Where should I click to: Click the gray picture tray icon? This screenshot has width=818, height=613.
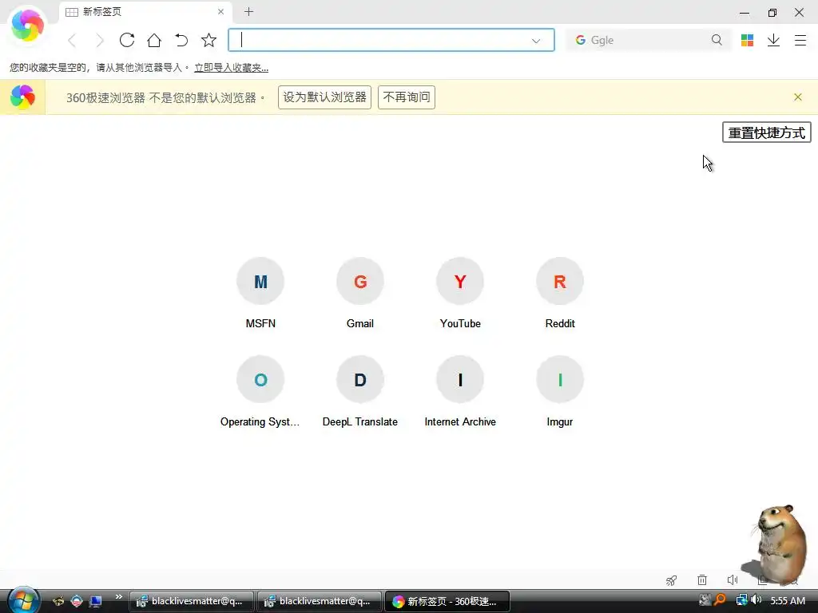pos(705,600)
